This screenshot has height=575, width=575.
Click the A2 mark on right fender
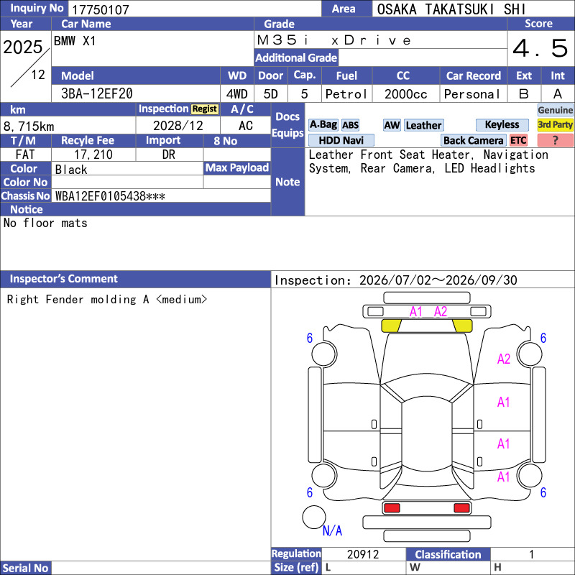pyautogui.click(x=504, y=359)
